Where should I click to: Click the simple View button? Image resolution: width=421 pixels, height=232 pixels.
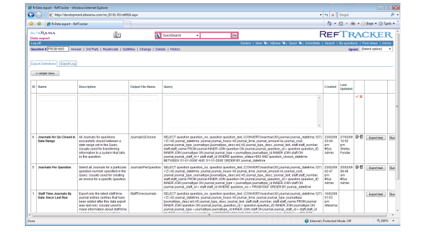tap(45, 74)
